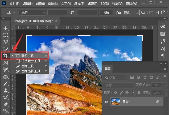Click the swap width and height arrows
This screenshot has height=115, width=169.
click(x=72, y=12)
